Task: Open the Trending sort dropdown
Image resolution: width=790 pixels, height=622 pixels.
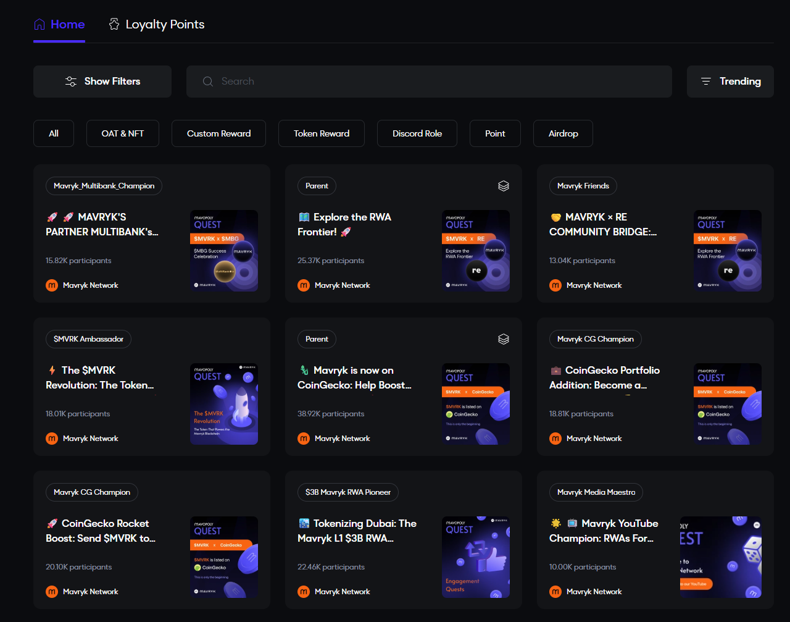Action: (x=730, y=81)
